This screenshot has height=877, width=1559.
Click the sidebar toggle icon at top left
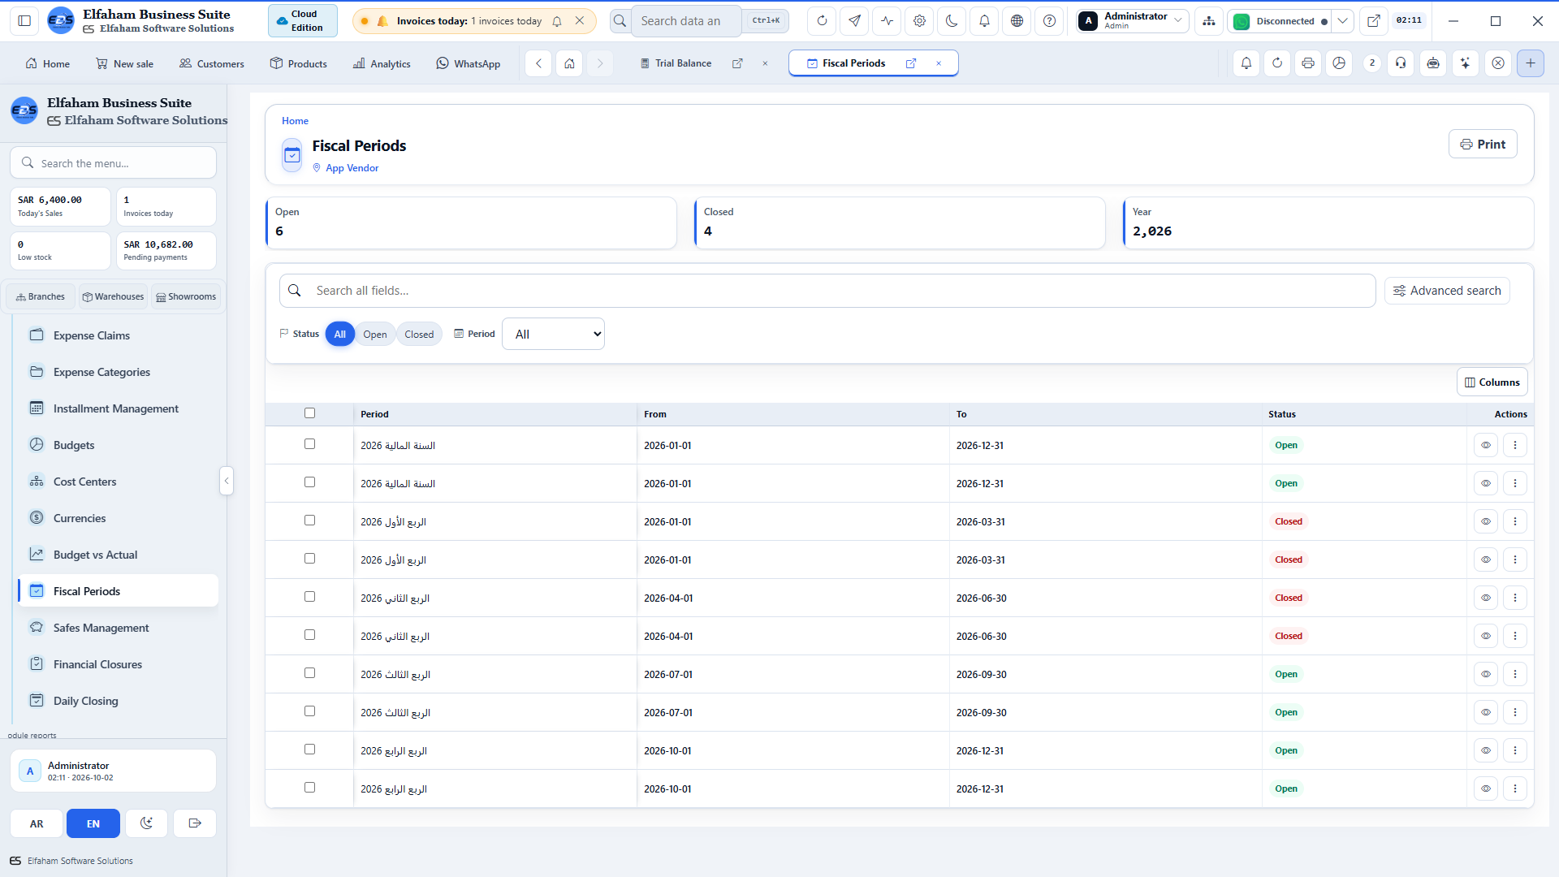[x=24, y=21]
